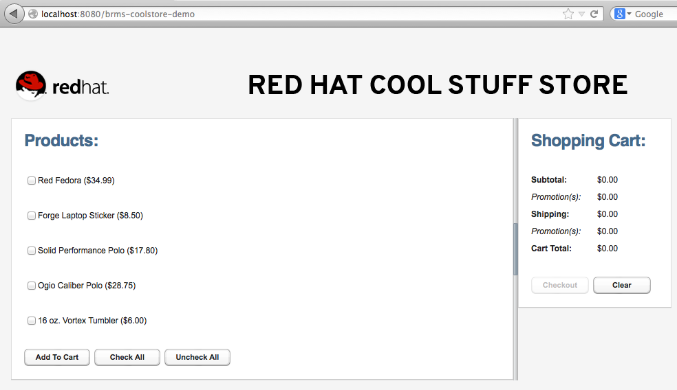Open the Google search engine selector
The width and height of the screenshot is (677, 390).
(x=623, y=14)
